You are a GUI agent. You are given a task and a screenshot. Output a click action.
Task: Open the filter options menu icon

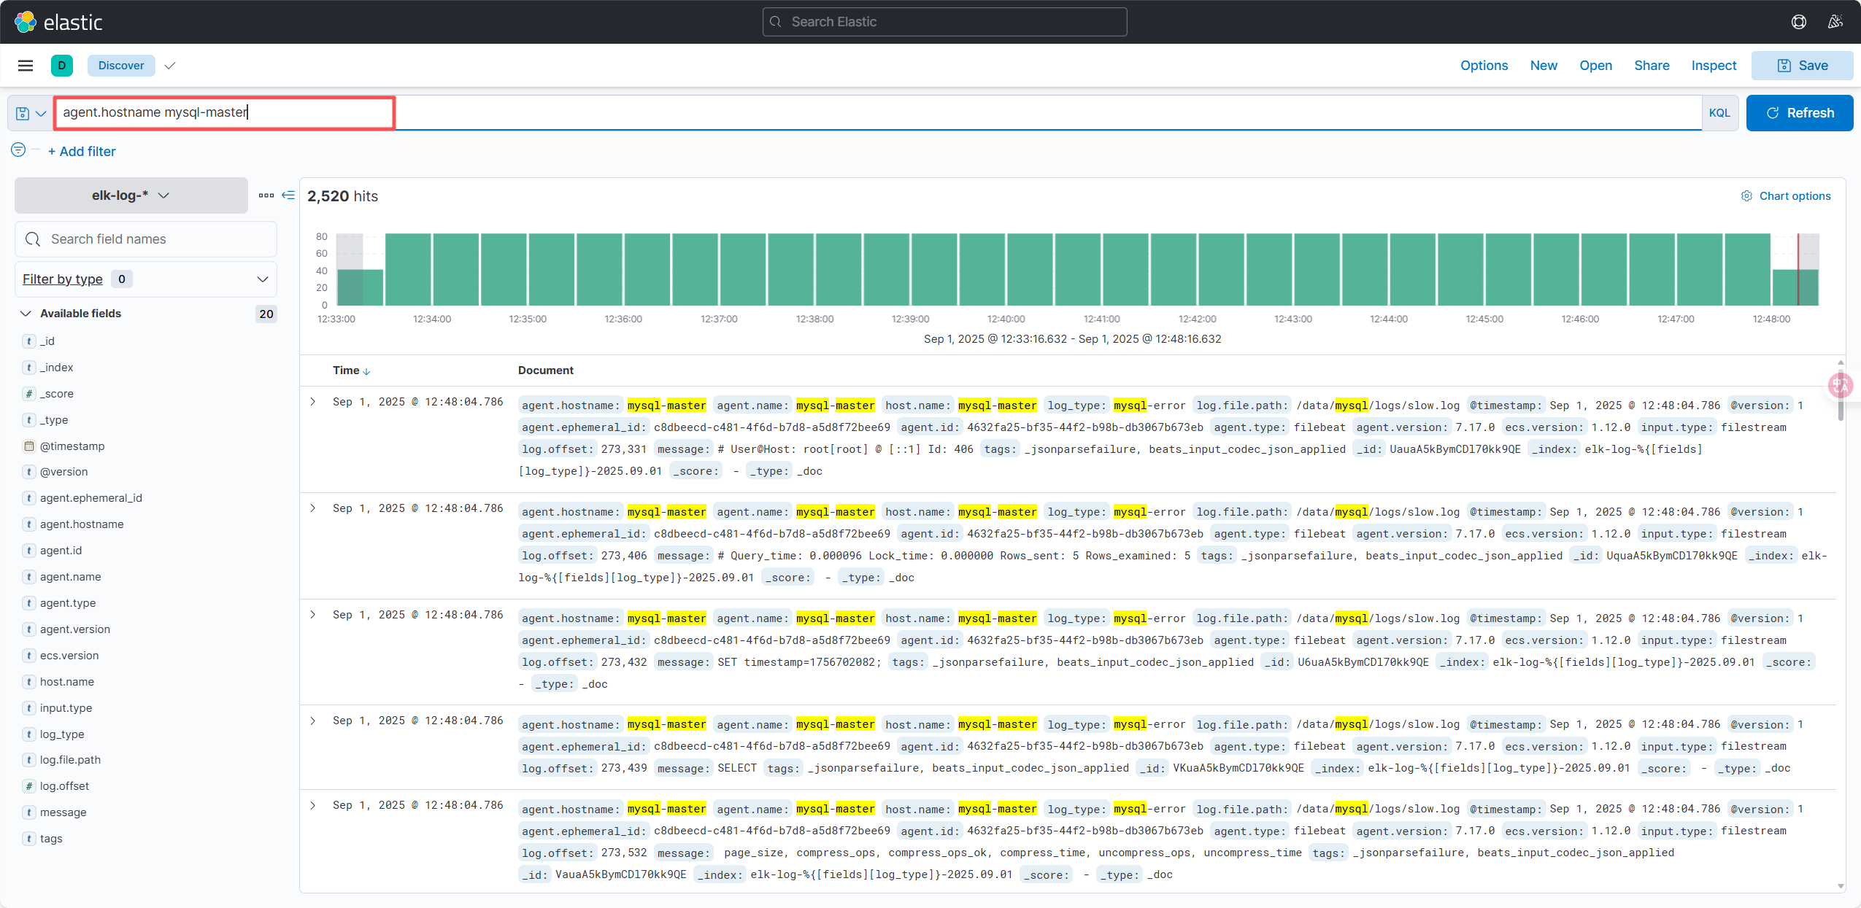[18, 150]
